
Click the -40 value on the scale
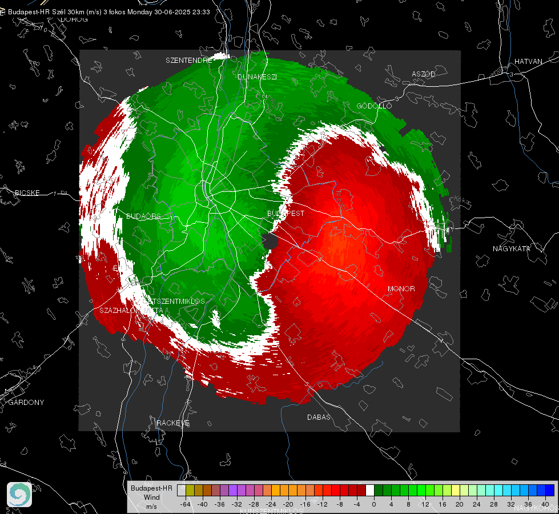click(x=202, y=504)
